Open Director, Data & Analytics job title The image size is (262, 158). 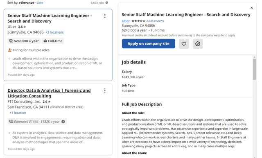49,93
